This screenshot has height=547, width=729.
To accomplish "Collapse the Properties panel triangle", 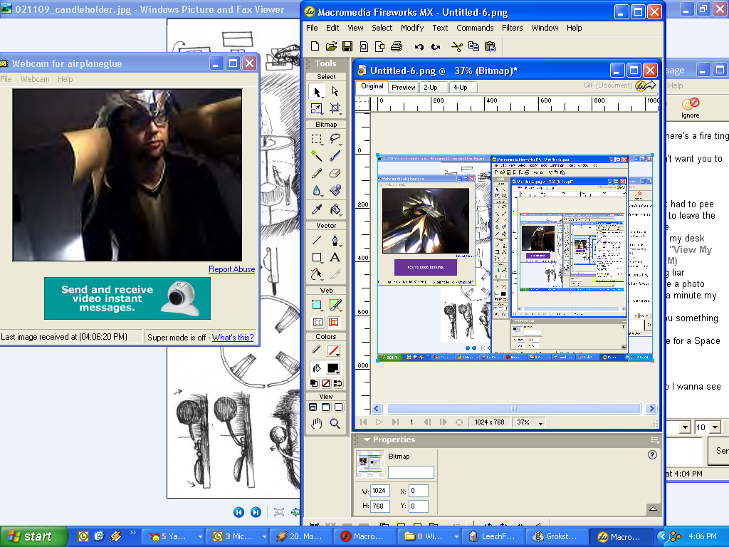I will [366, 439].
